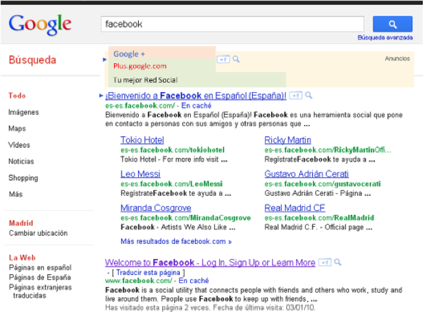Screen dimensions: 423x314
Task: Click the Google logo
Action: click(40, 24)
